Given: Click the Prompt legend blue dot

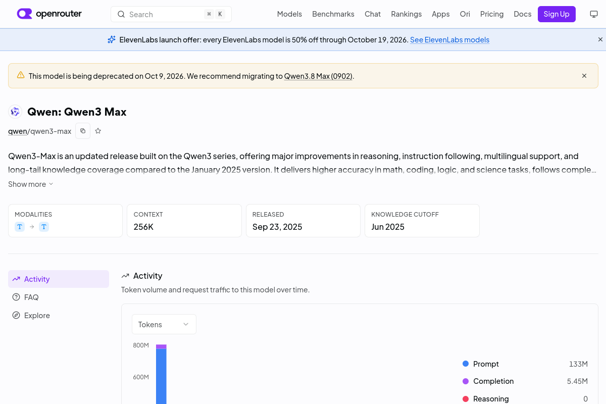Looking at the screenshot, I should [x=466, y=364].
